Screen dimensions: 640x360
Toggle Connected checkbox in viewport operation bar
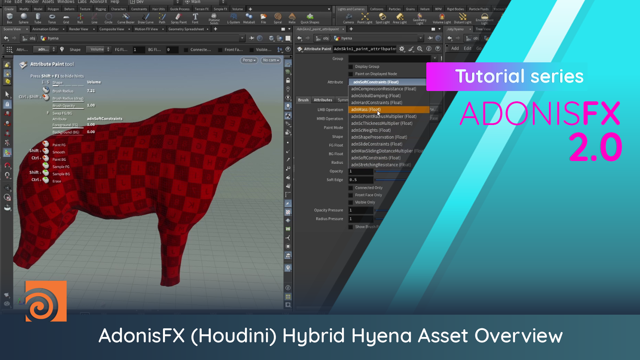click(186, 50)
